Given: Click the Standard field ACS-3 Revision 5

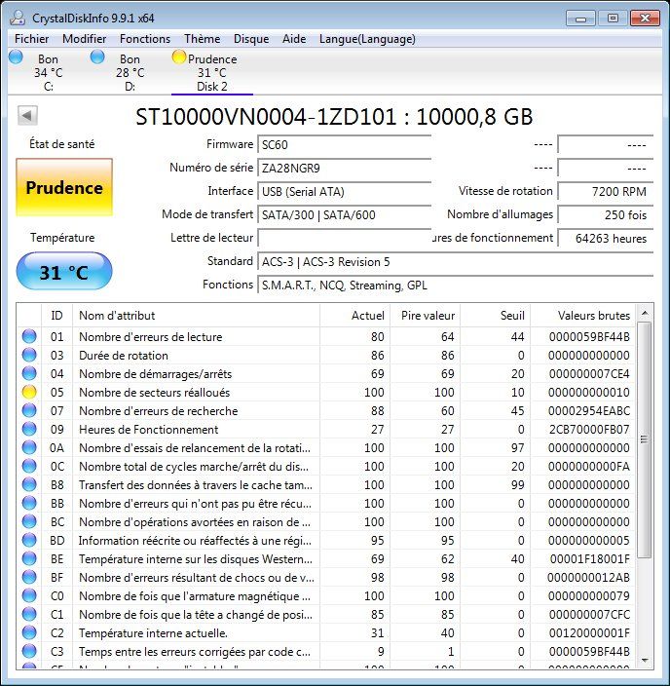Looking at the screenshot, I should tap(455, 262).
